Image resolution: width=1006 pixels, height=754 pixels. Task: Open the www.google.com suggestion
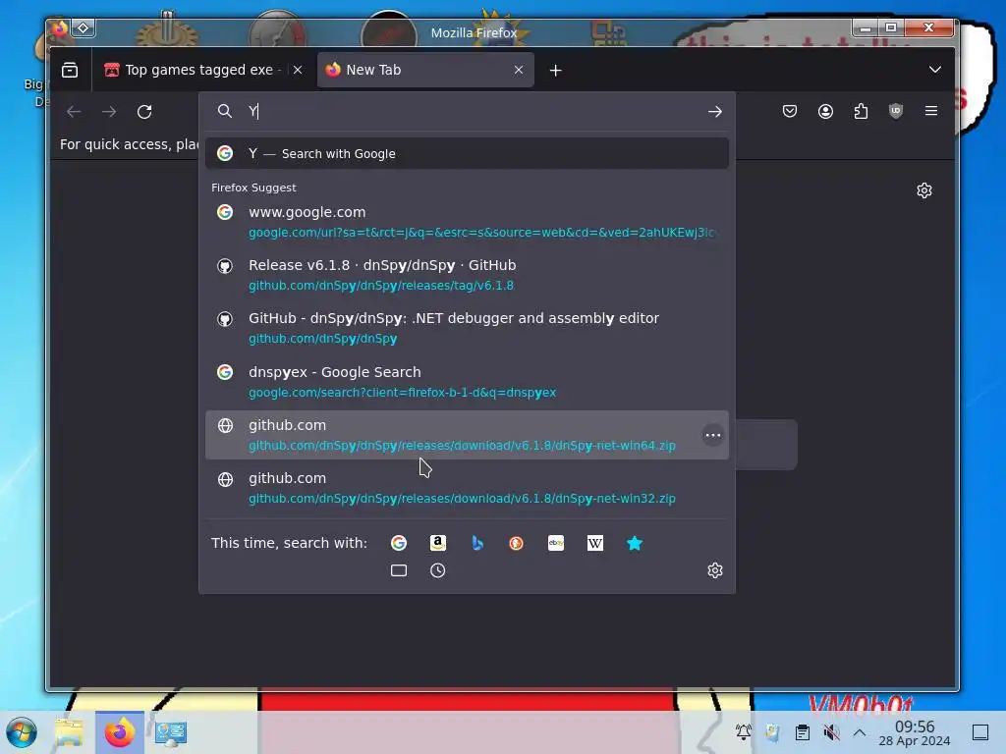[x=467, y=222]
